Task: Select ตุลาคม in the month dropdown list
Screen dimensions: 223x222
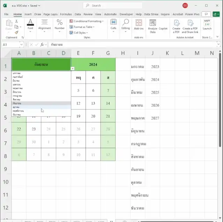Action: [16, 107]
